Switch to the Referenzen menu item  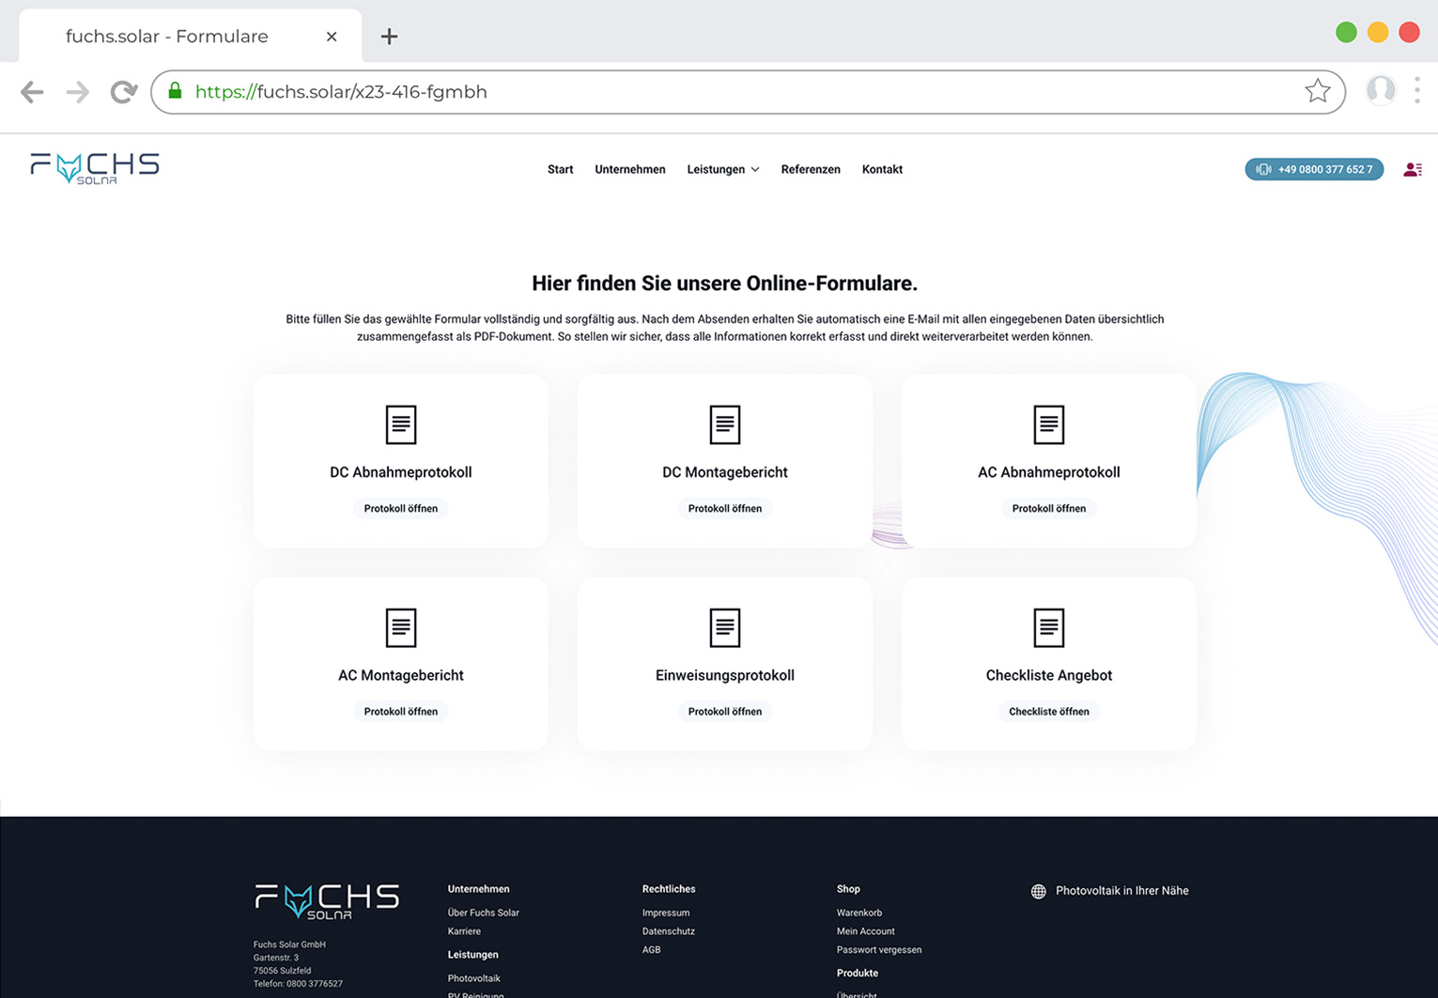tap(810, 169)
